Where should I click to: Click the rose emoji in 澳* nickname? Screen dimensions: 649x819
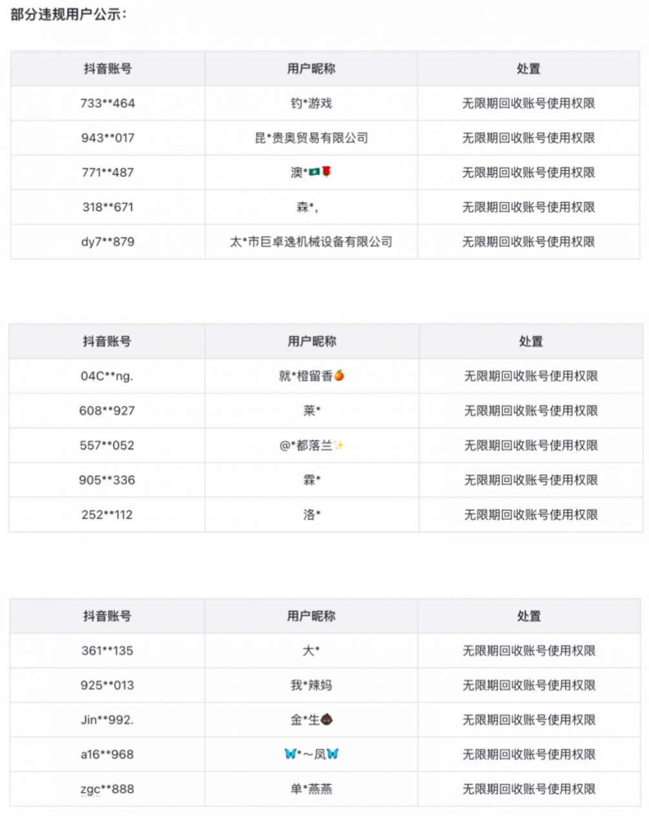coord(327,172)
